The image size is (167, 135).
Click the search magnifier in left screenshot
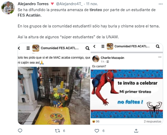pos(88,48)
